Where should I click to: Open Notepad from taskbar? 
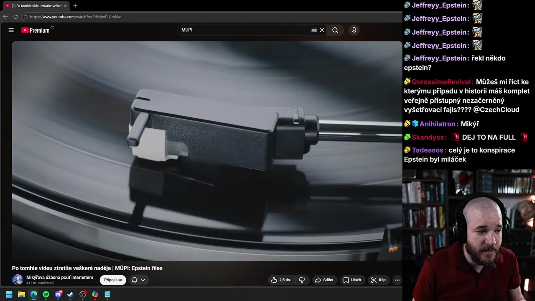click(107, 294)
